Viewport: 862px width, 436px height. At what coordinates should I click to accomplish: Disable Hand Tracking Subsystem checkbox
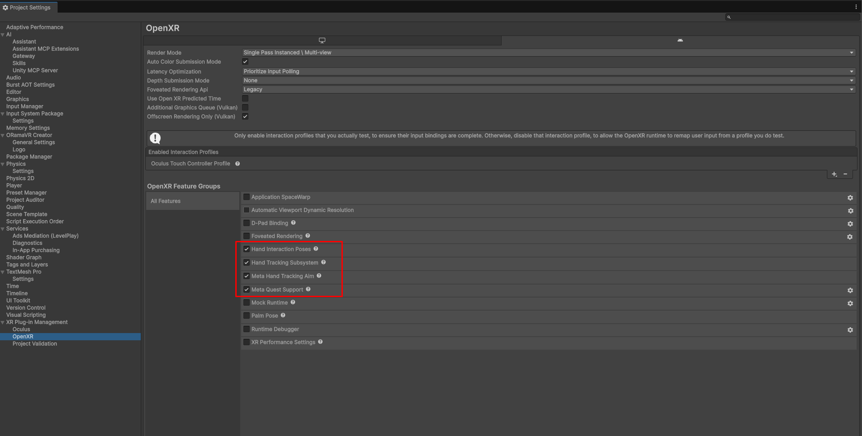click(x=247, y=262)
